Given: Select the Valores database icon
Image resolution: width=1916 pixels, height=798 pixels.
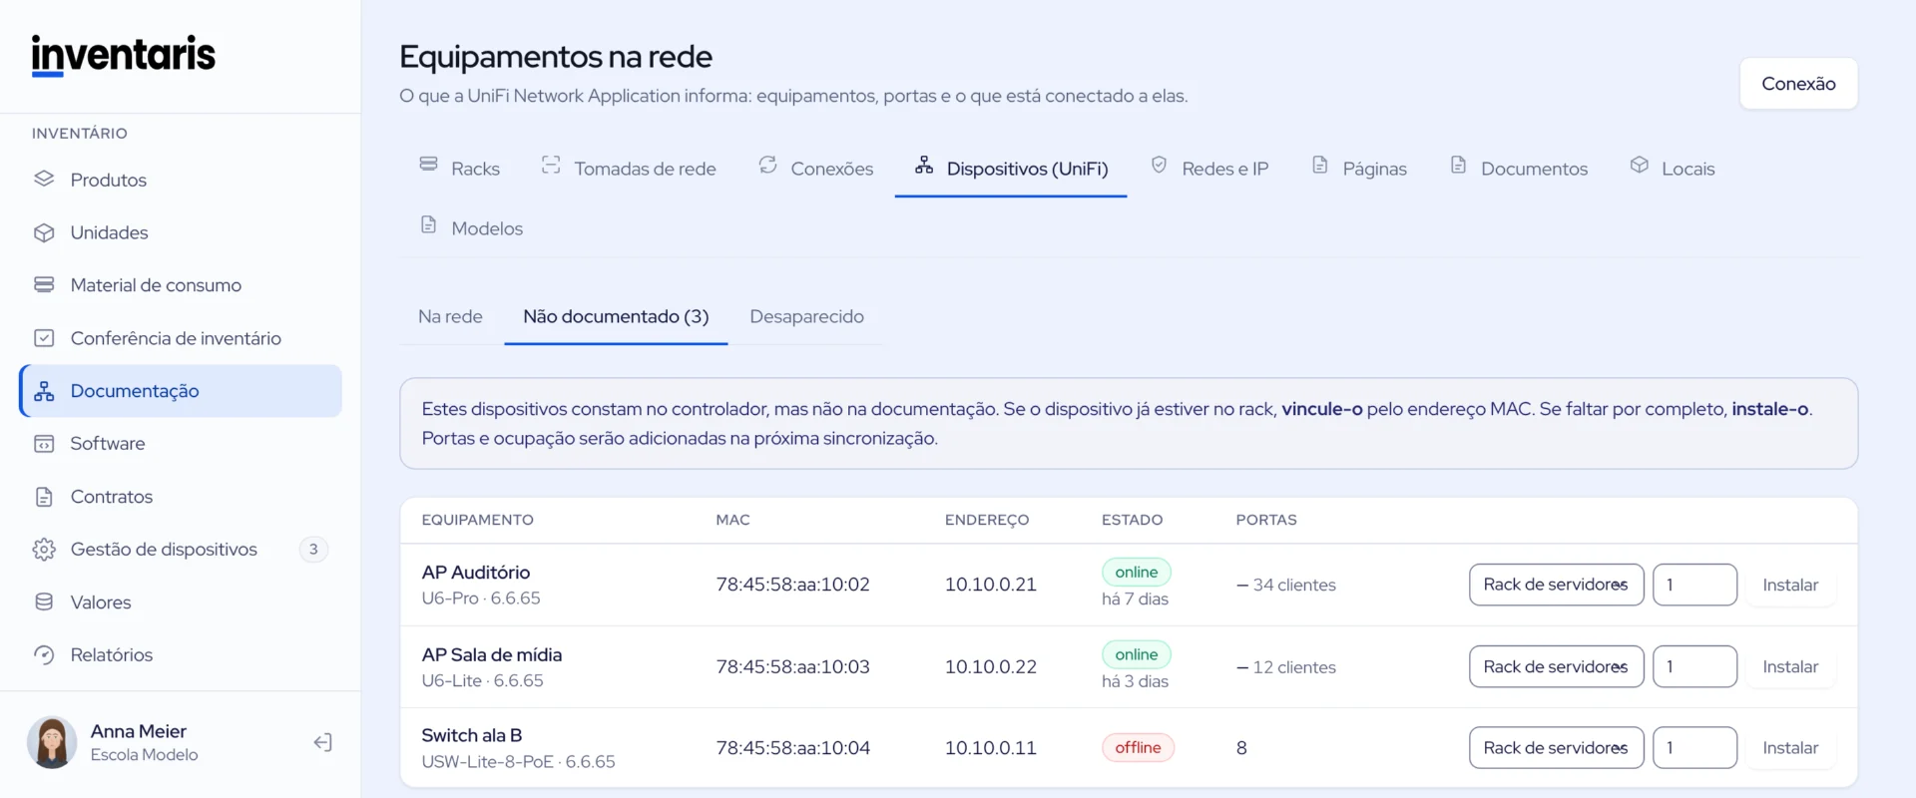Looking at the screenshot, I should click(44, 602).
